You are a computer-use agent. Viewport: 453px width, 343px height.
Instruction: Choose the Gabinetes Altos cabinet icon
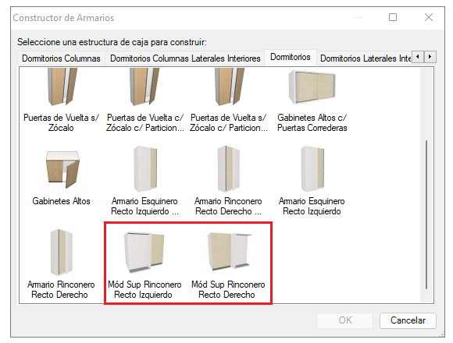click(x=62, y=169)
